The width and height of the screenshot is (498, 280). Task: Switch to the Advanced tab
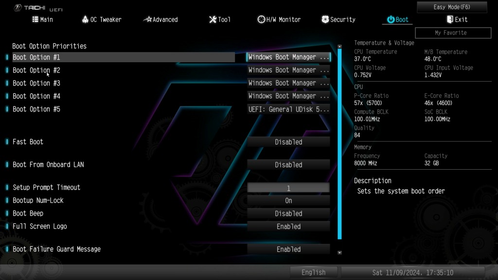[160, 19]
